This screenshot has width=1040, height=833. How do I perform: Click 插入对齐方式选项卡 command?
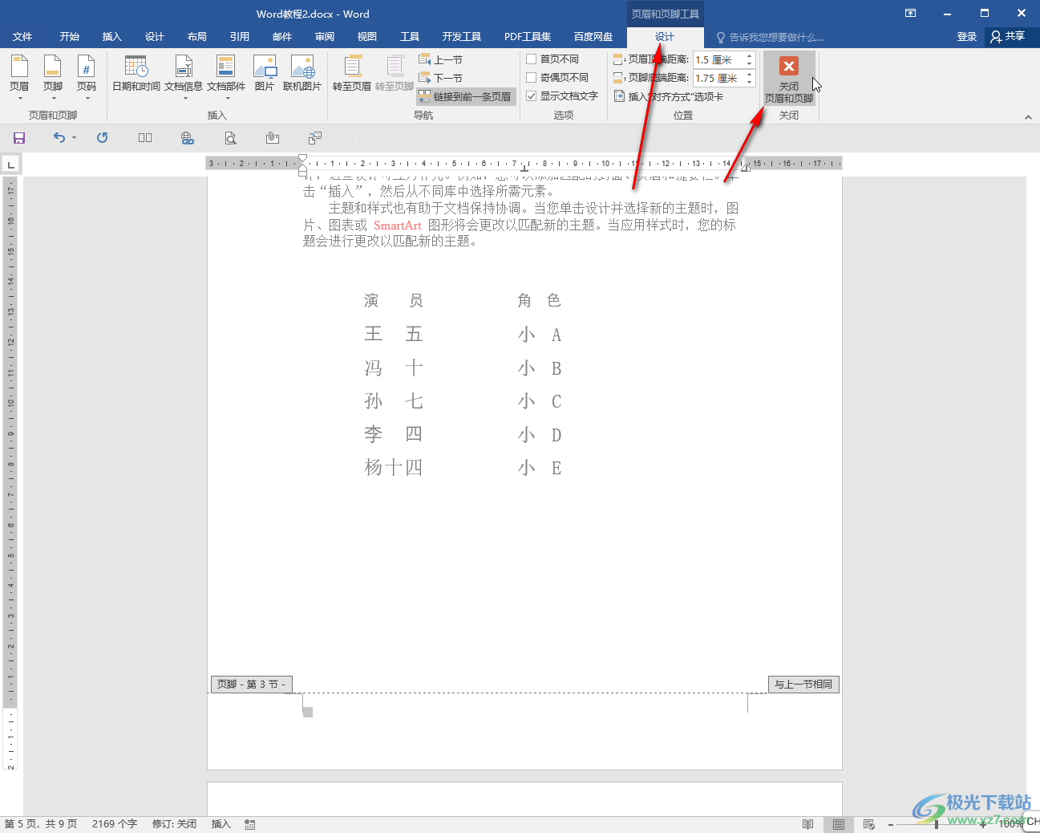[669, 96]
